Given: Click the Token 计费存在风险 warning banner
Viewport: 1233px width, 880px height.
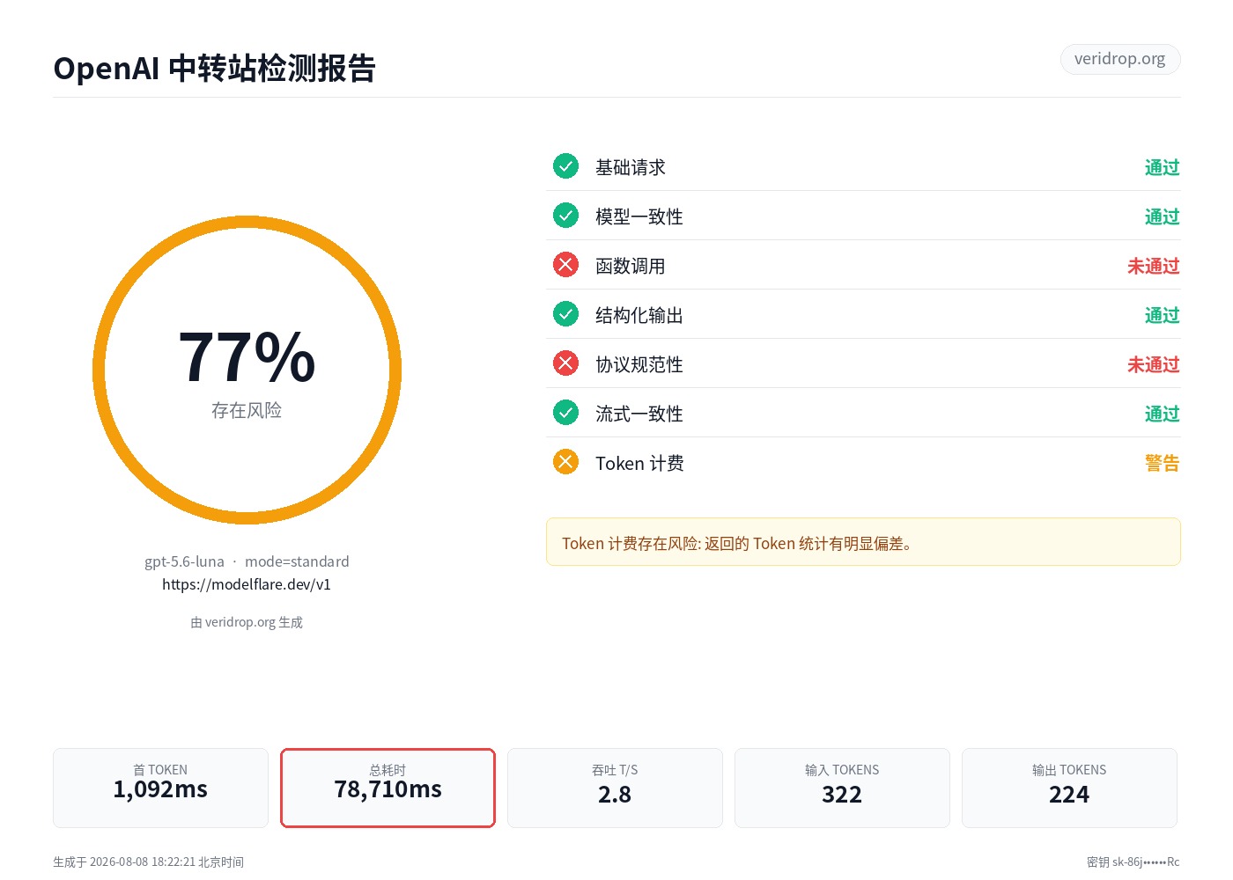Looking at the screenshot, I should tap(863, 542).
